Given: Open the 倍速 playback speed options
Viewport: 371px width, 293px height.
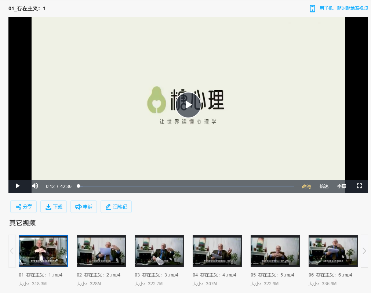Looking at the screenshot, I should (x=324, y=186).
